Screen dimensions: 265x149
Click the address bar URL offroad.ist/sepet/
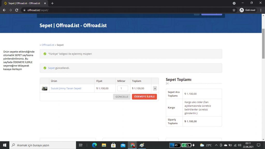(x=38, y=10)
